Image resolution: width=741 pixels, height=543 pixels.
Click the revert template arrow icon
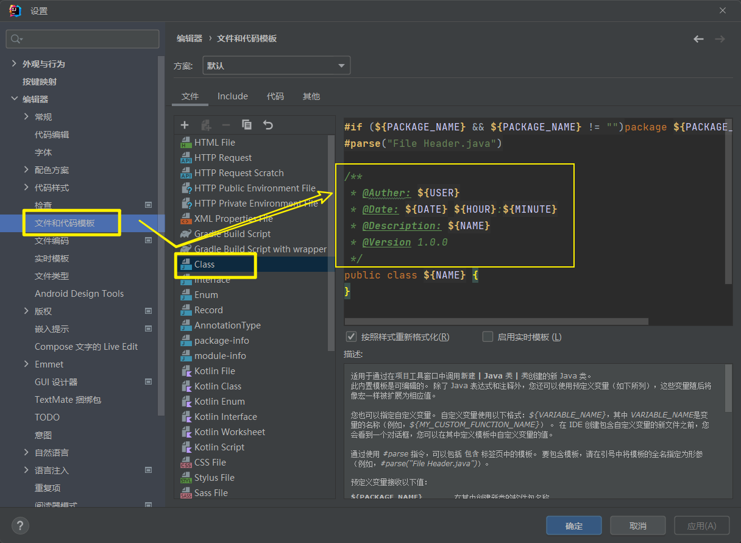pos(268,125)
